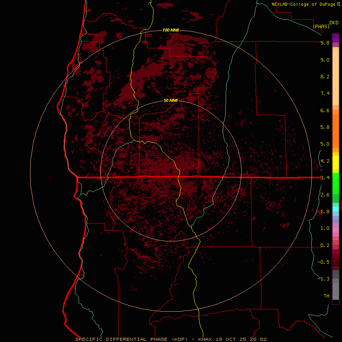The height and width of the screenshot is (342, 342).
Task: Click the KMAX radar site identifier
Action: click(205, 339)
